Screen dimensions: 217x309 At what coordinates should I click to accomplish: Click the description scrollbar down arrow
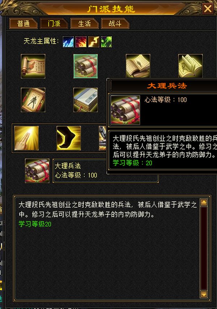(x=204, y=294)
